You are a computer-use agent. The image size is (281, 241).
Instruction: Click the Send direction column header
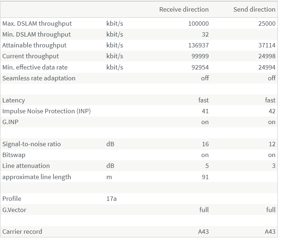click(254, 9)
